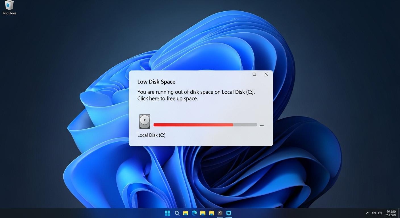Open the Recycle Bin on the desktop
This screenshot has height=218, width=400.
[9, 6]
